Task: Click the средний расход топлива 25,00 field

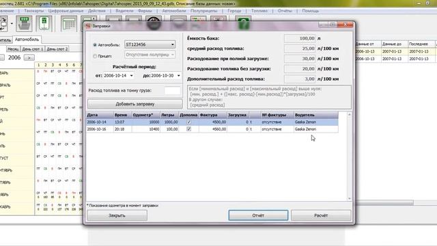Action: tap(300, 49)
